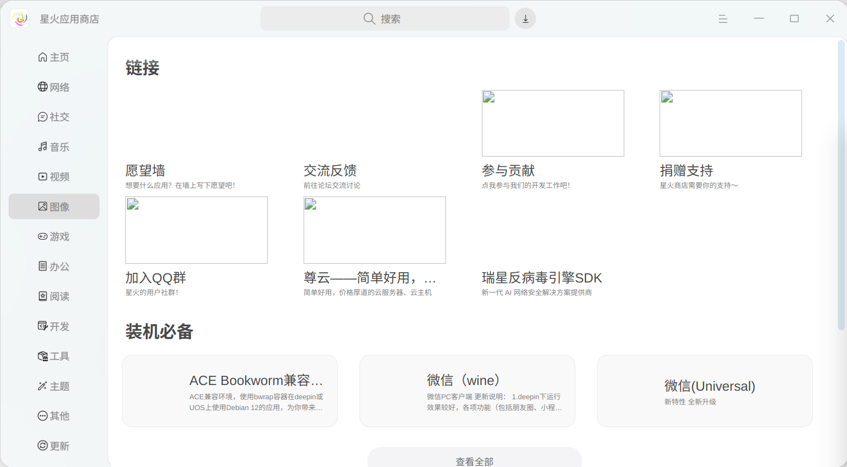Viewport: 847px width, 467px height.
Task: Click the 链接 section heading
Action: [142, 68]
